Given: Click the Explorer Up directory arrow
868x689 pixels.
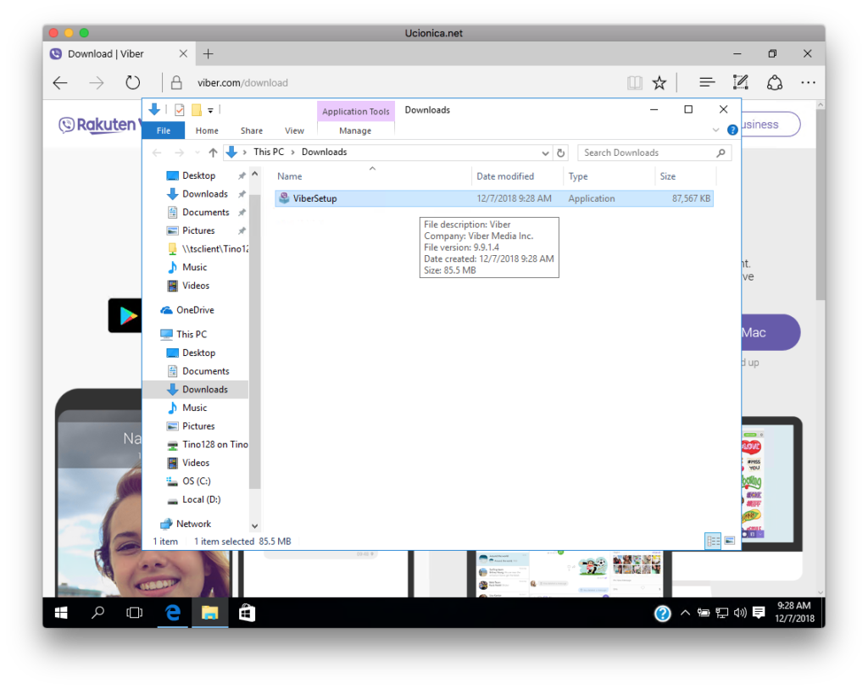Looking at the screenshot, I should tap(213, 153).
